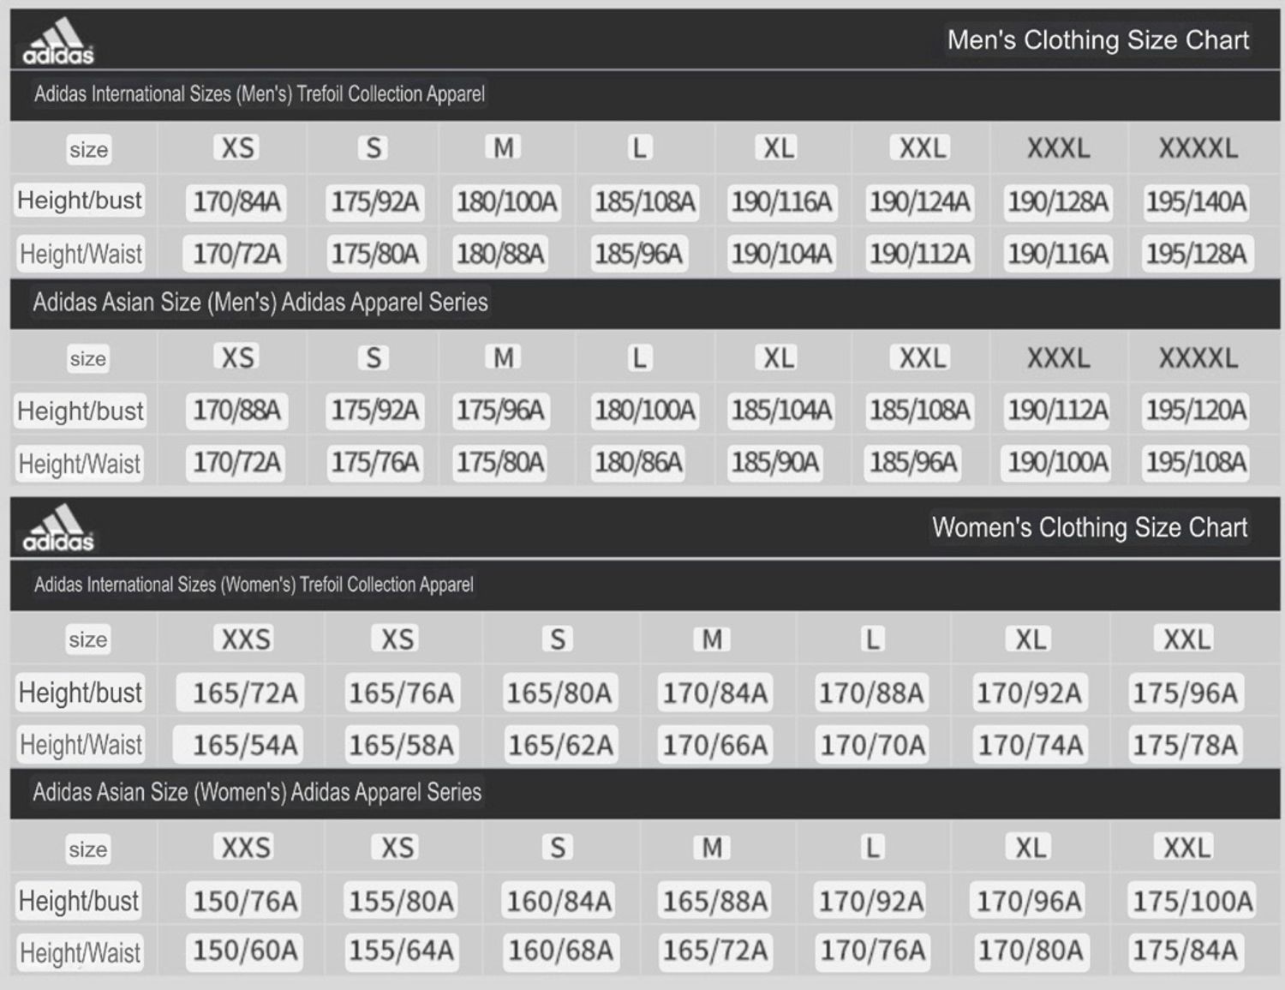
Task: Click the size label in Men's Asian table
Action: pos(87,358)
